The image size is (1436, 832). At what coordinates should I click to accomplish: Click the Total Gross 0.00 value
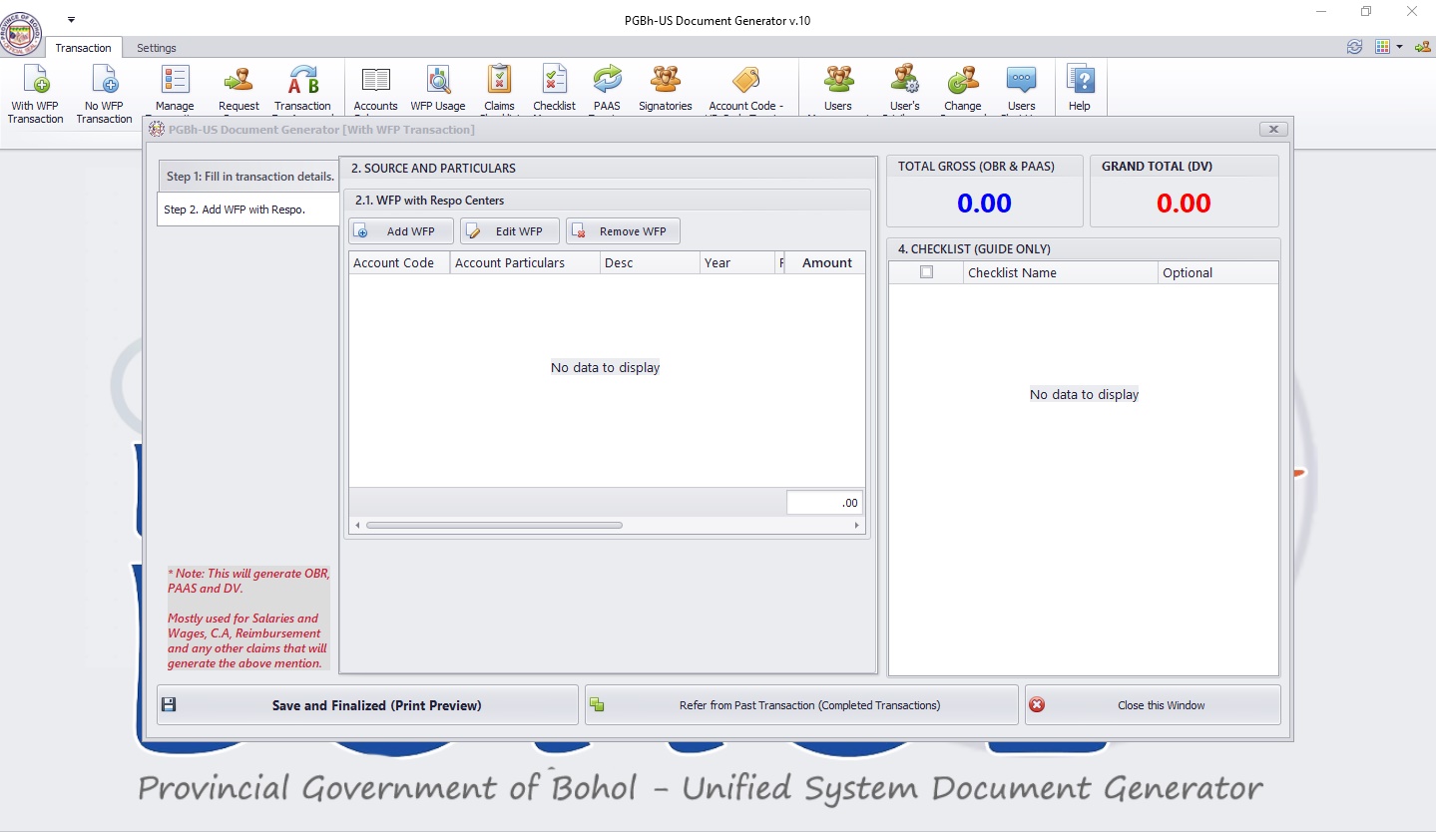984,204
